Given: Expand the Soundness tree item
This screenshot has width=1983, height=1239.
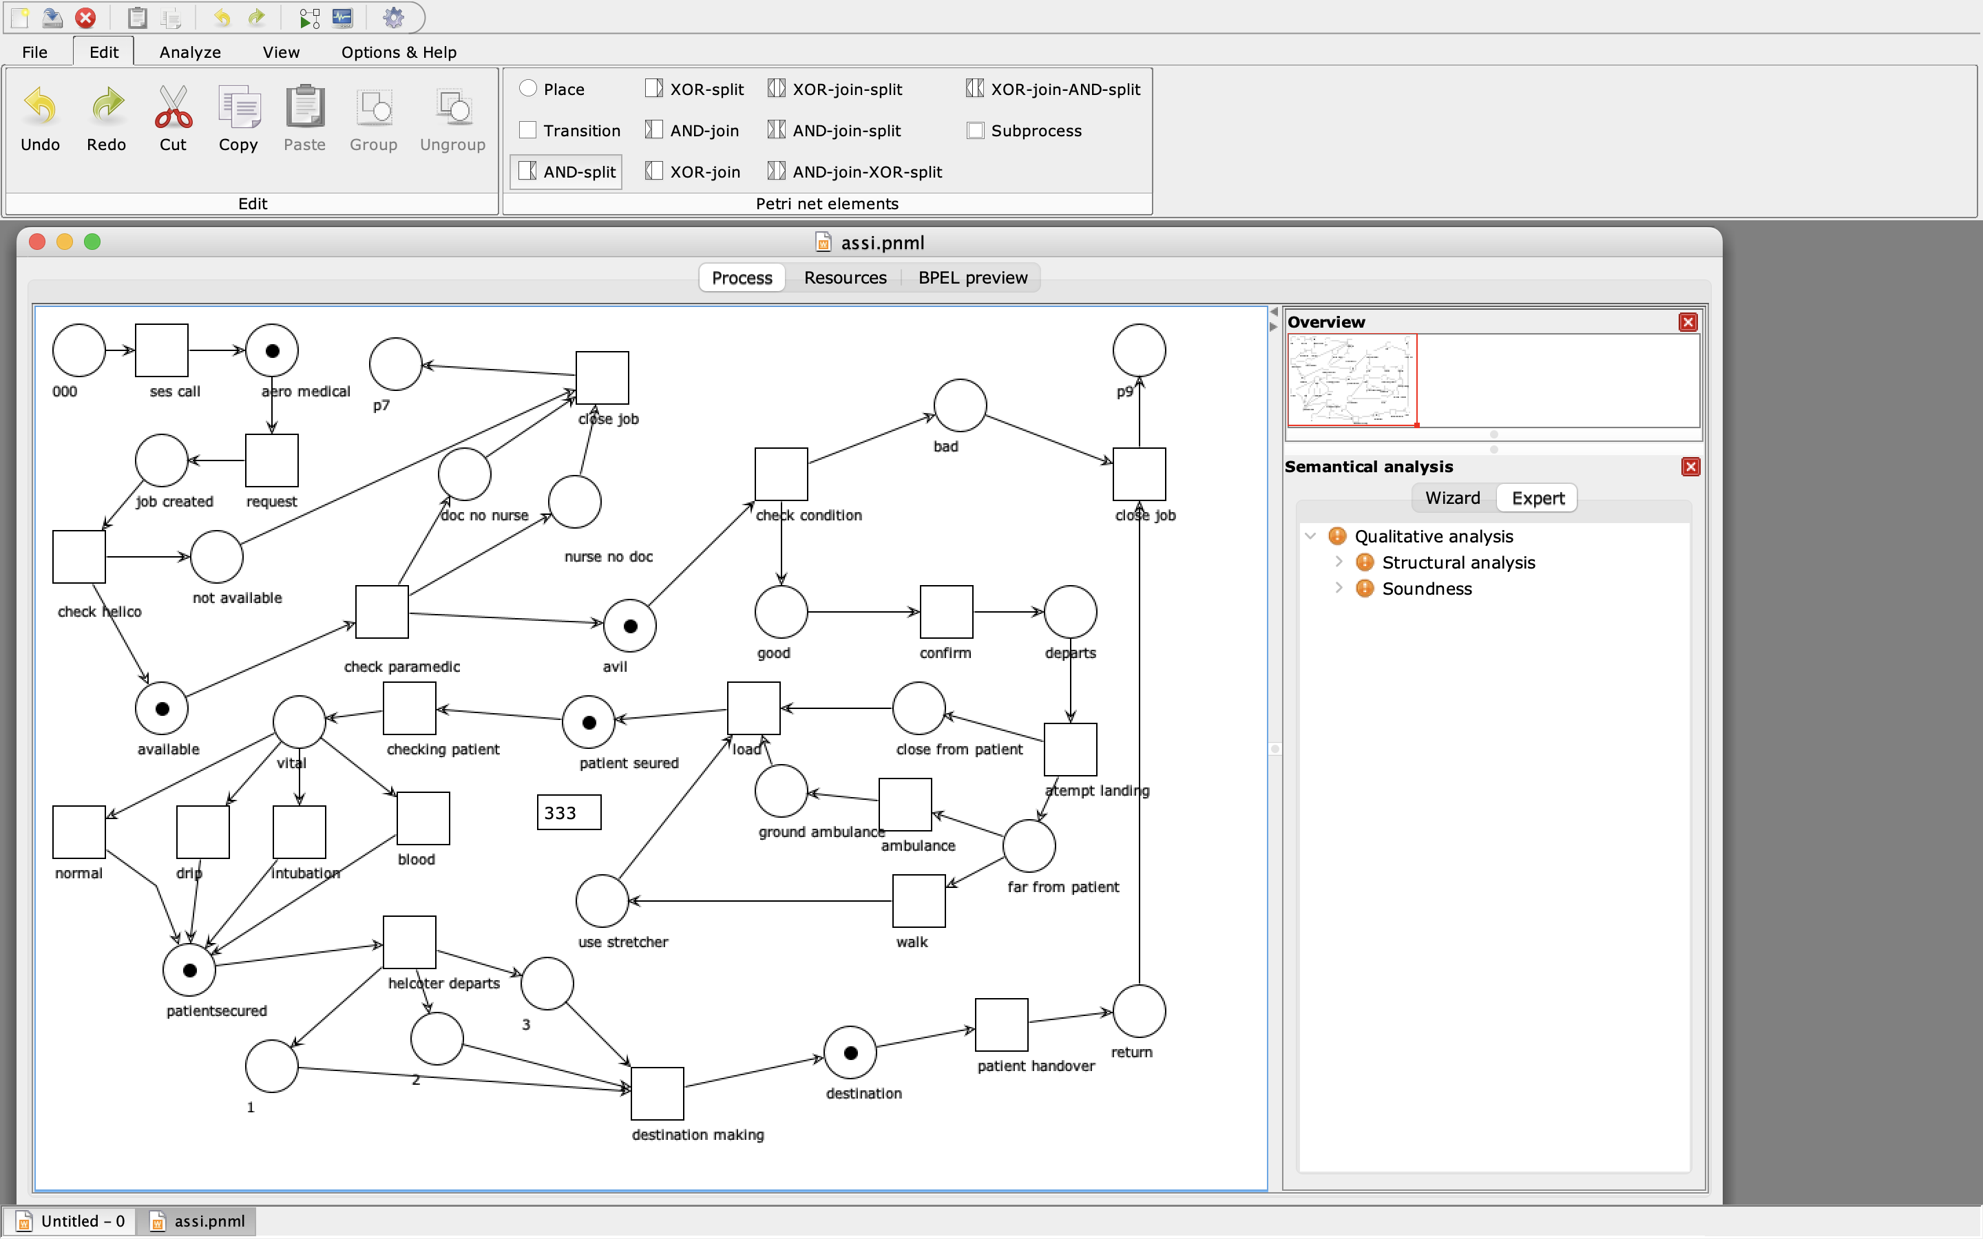Looking at the screenshot, I should tap(1339, 589).
